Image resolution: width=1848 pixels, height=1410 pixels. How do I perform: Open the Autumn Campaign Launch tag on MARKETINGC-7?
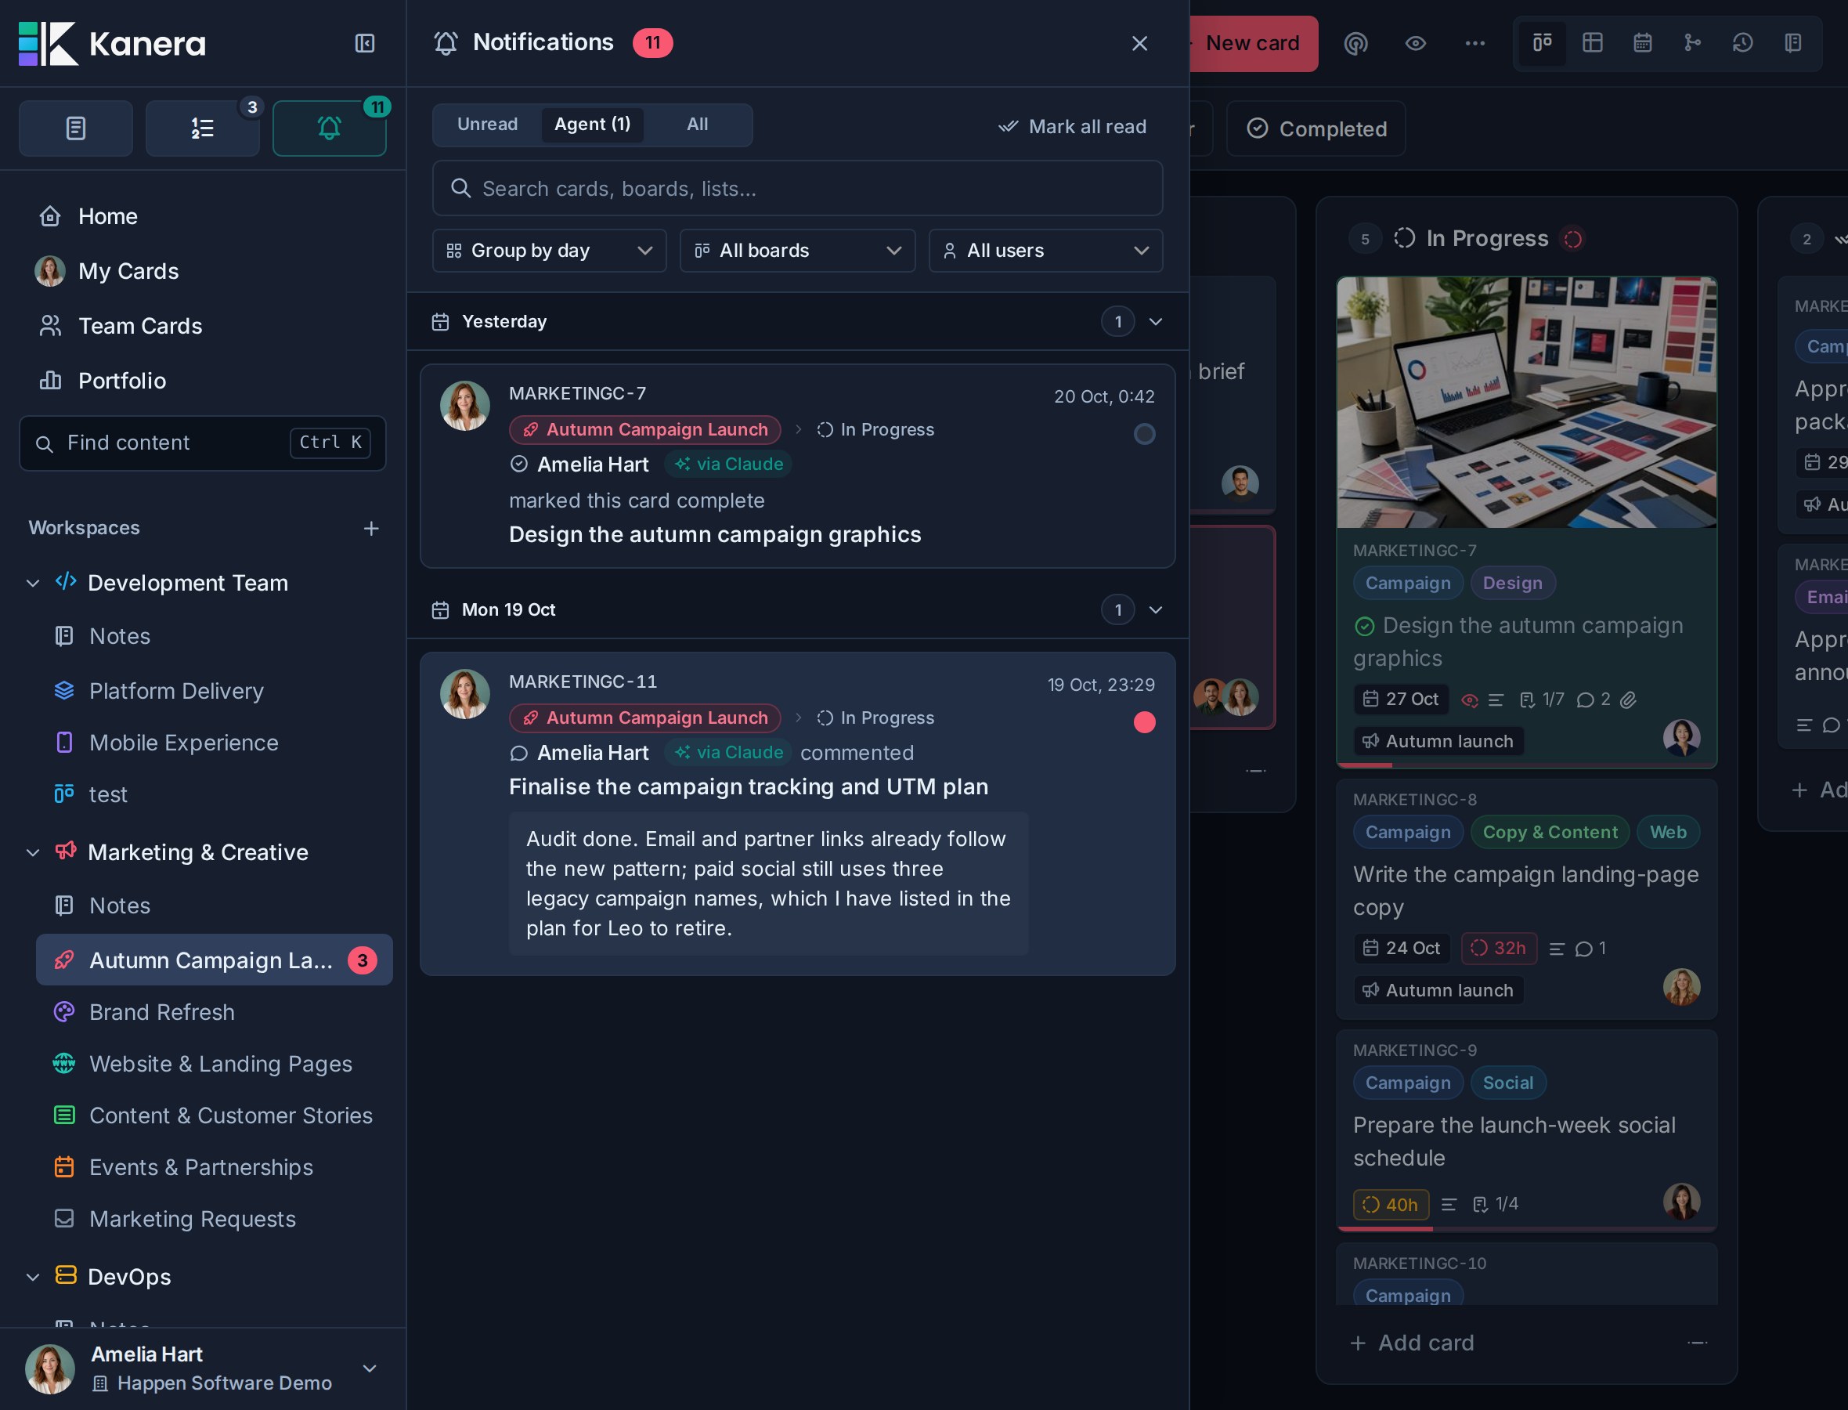coord(645,430)
